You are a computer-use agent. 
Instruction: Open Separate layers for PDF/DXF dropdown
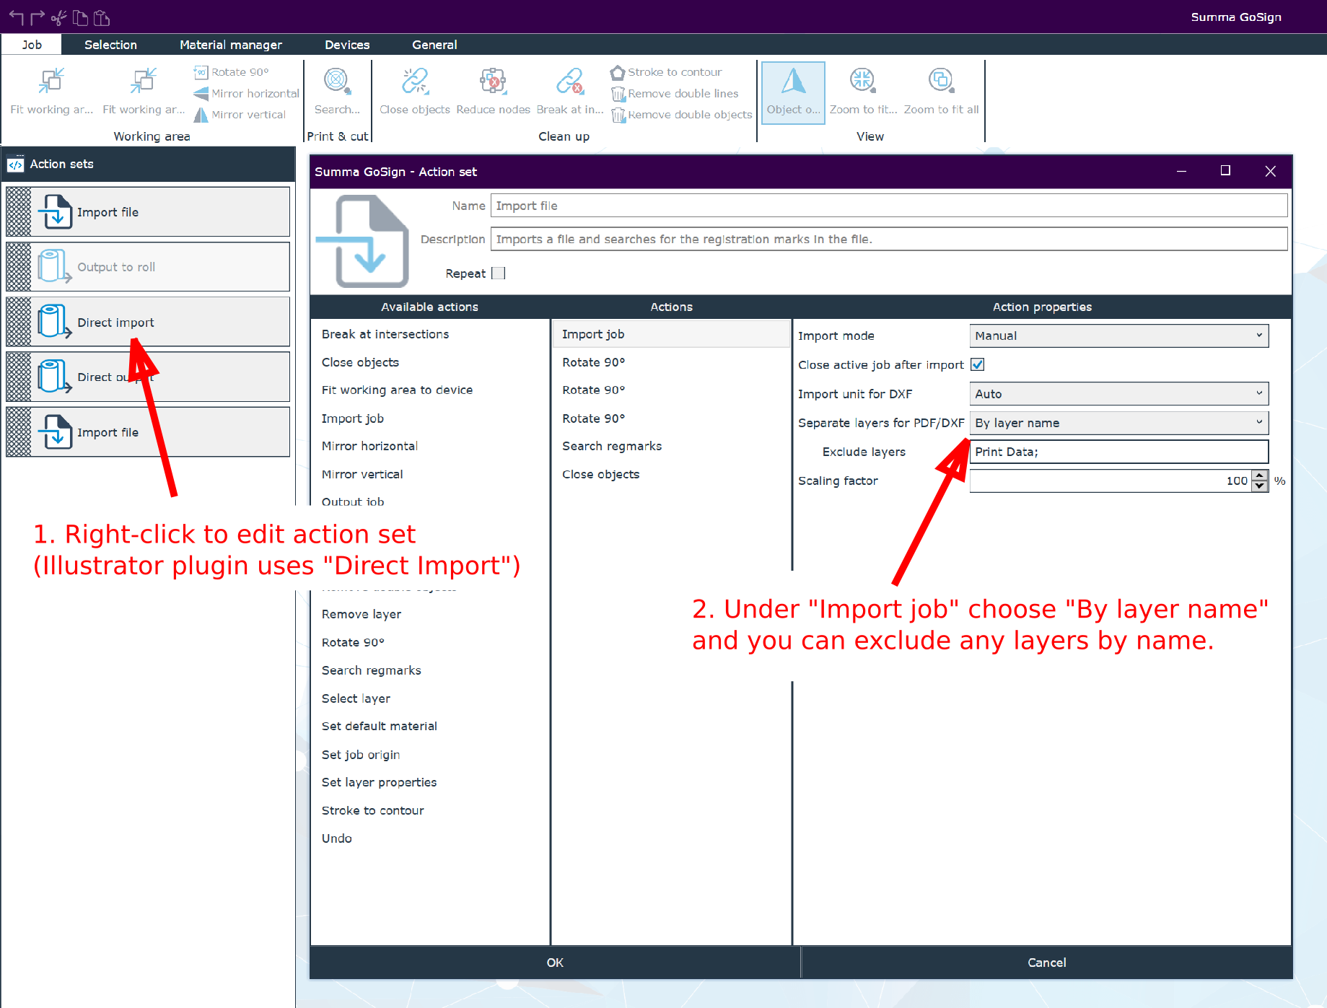coord(1118,423)
